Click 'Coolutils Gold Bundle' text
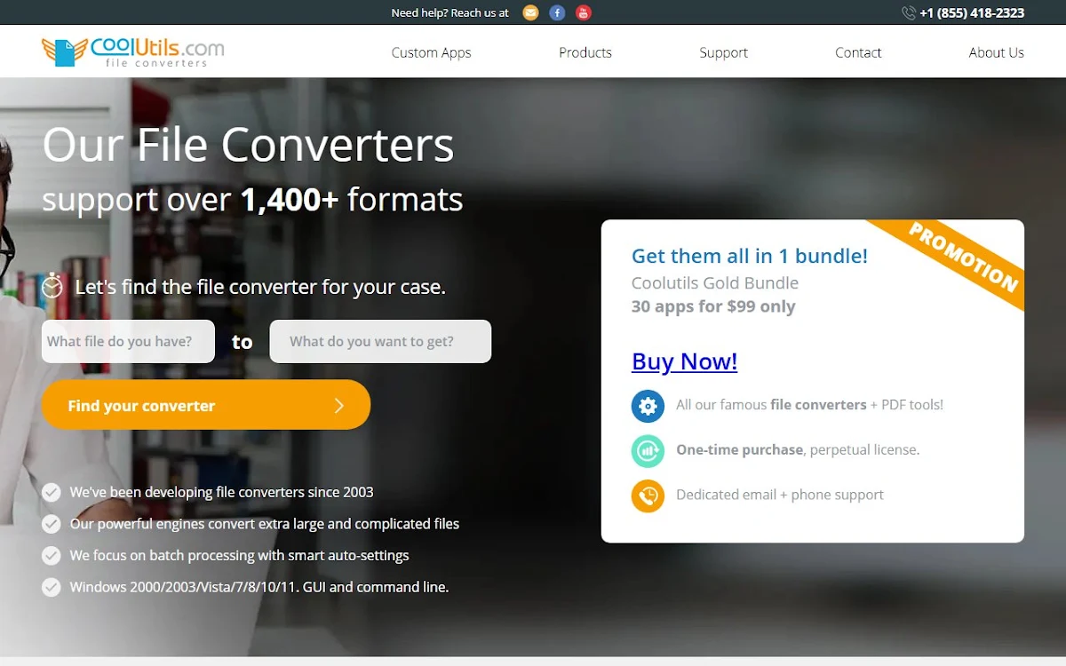The width and height of the screenshot is (1066, 666). (x=715, y=283)
